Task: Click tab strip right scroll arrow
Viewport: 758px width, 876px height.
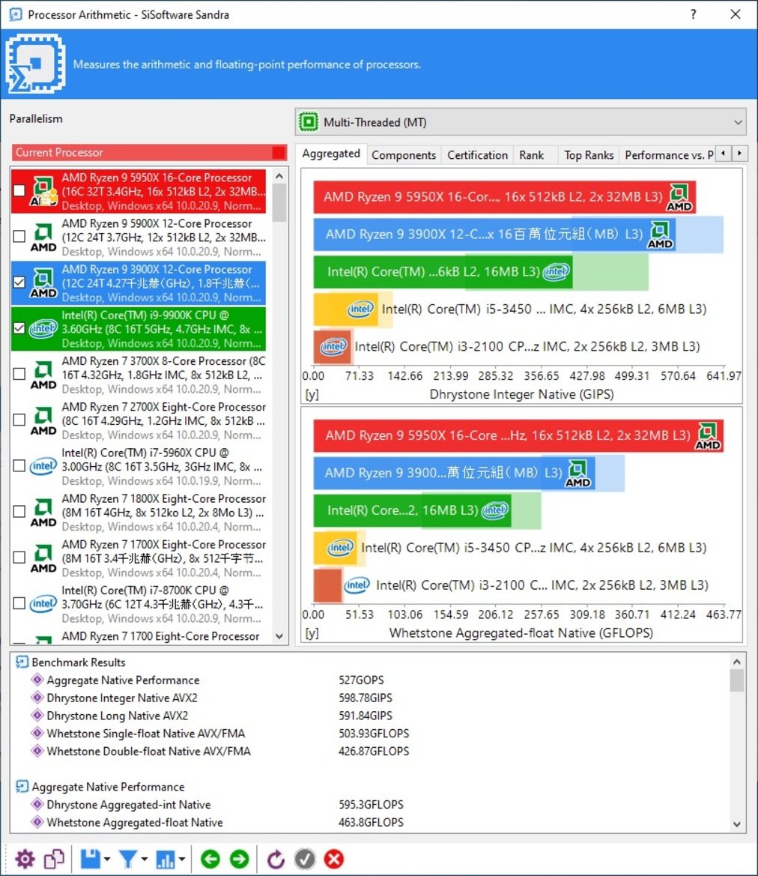Action: tap(739, 153)
